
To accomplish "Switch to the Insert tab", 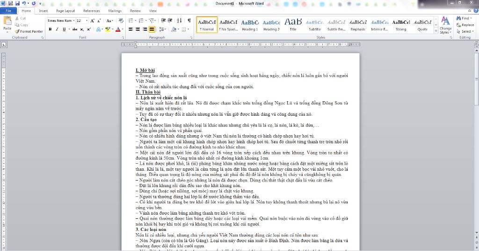I will click(44, 11).
